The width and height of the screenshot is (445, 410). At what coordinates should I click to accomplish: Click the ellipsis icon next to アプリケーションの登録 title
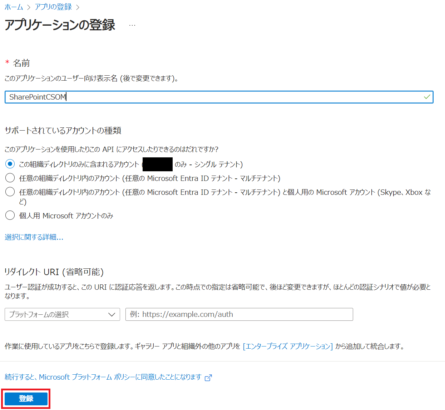coord(132,25)
